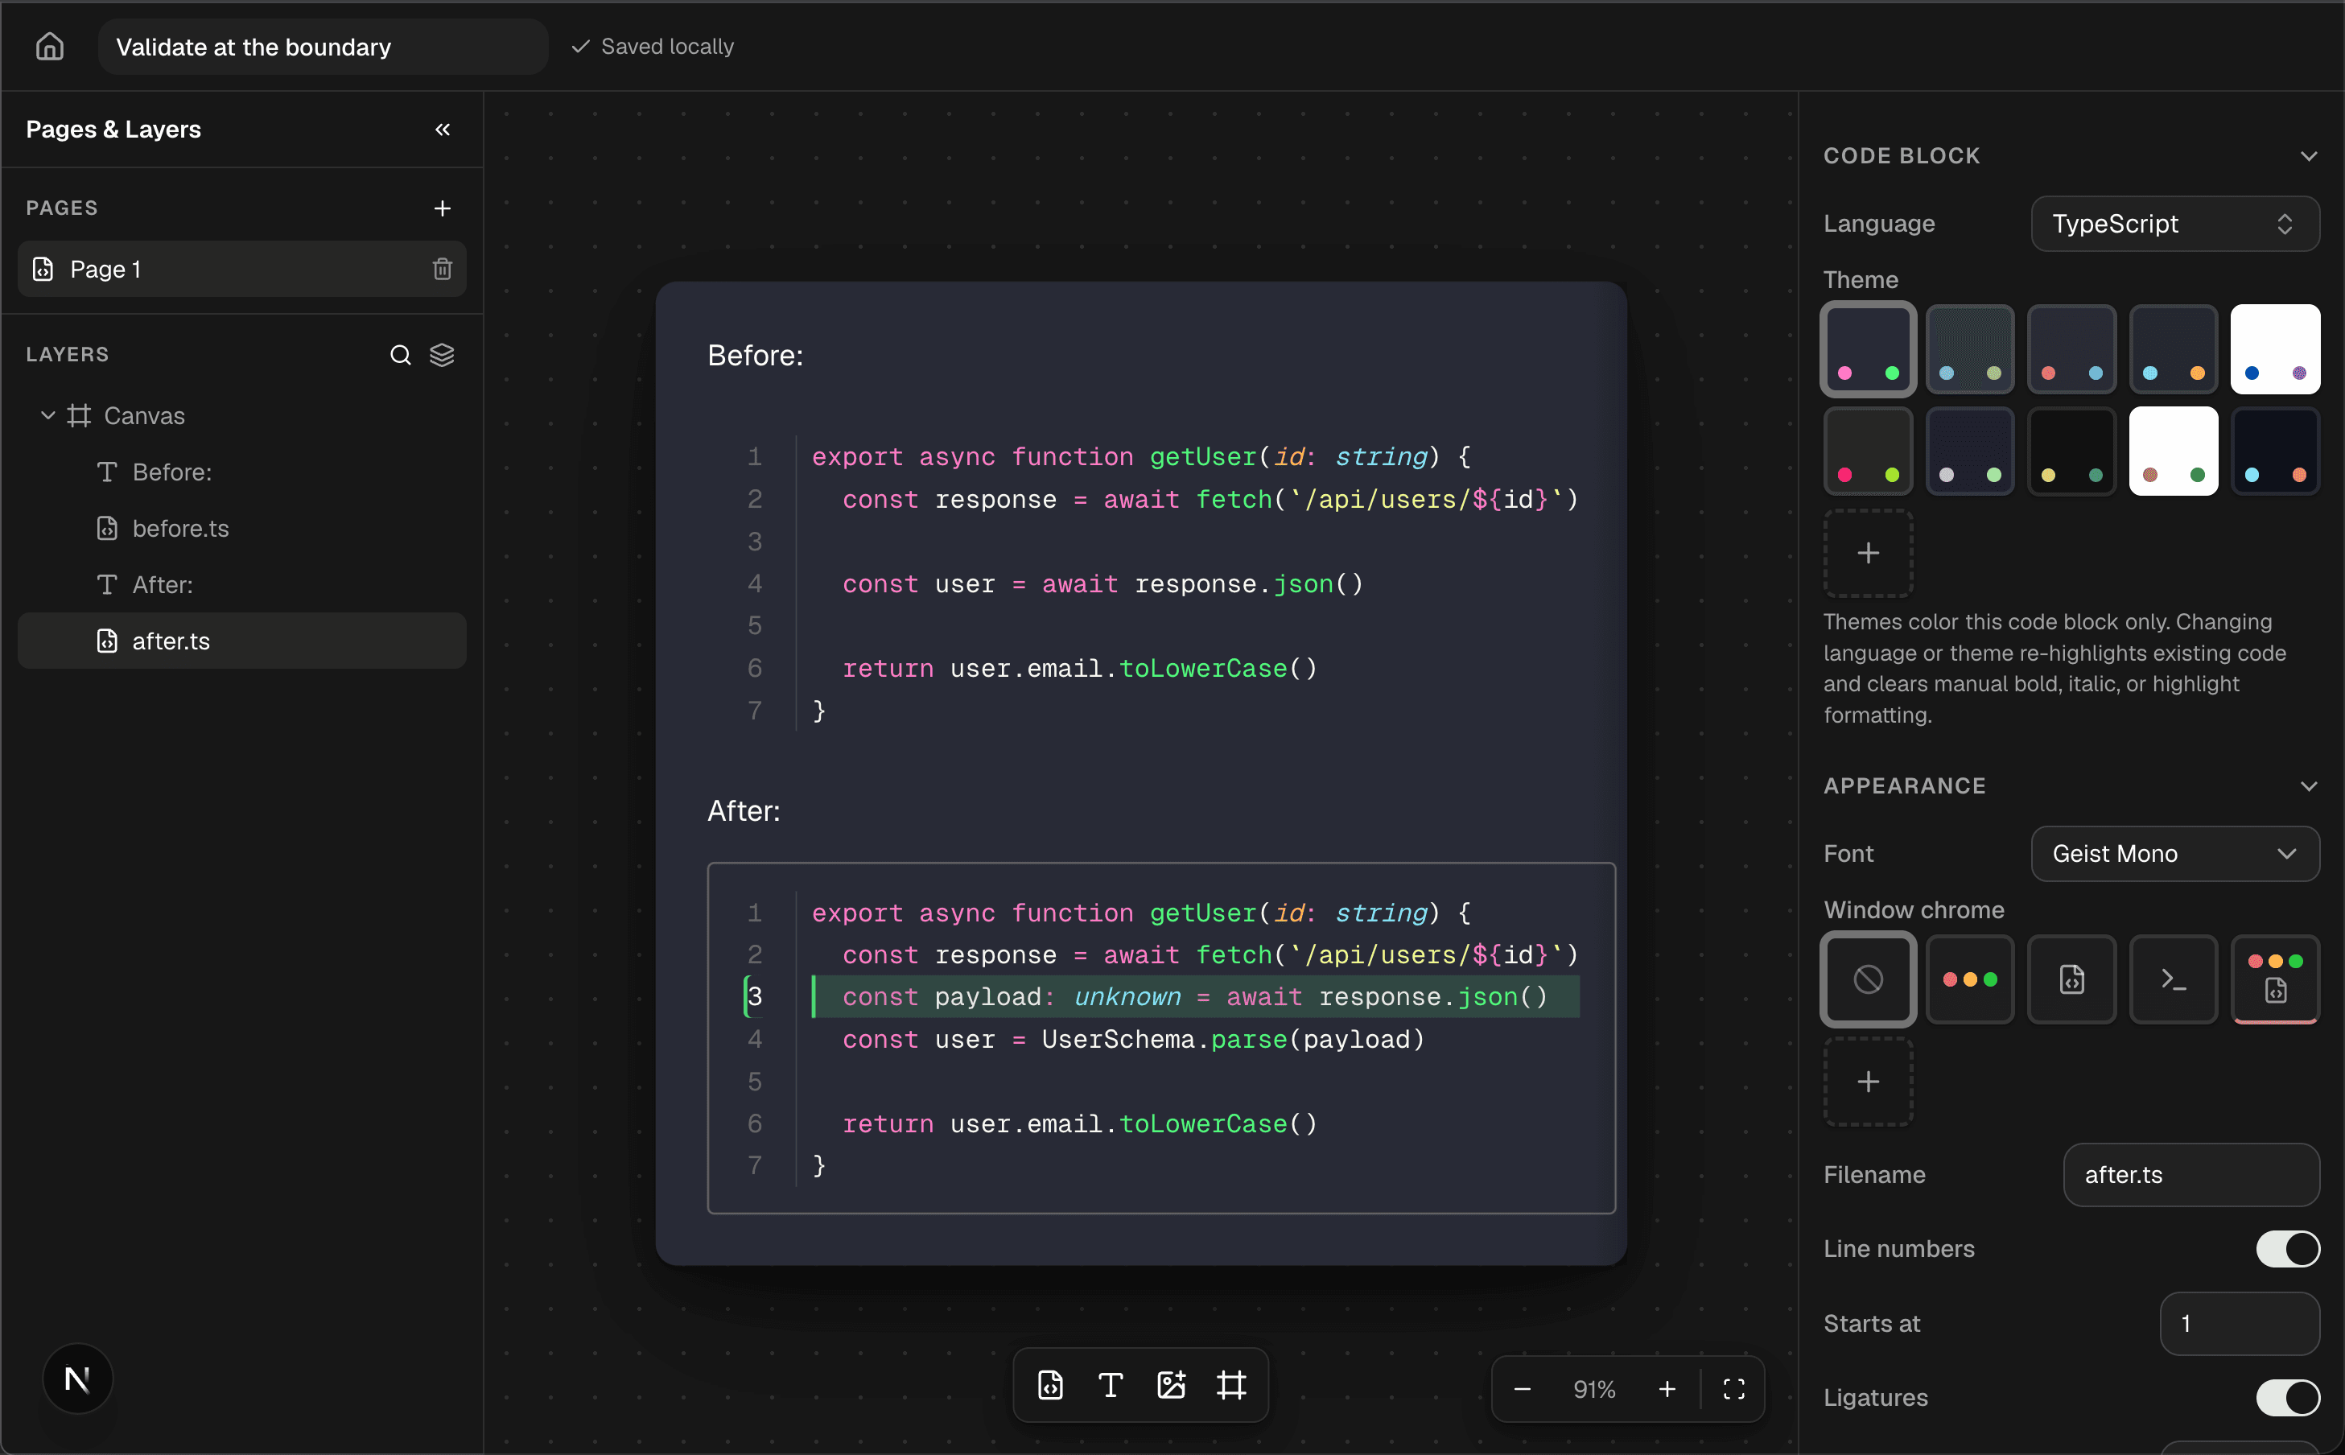Pick the Frame tool in bottom toolbar
The width and height of the screenshot is (2345, 1455).
1232,1385
